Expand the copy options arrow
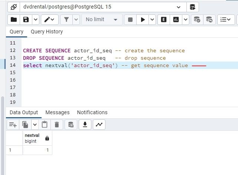The width and height of the screenshot is (238, 175). (x=35, y=125)
